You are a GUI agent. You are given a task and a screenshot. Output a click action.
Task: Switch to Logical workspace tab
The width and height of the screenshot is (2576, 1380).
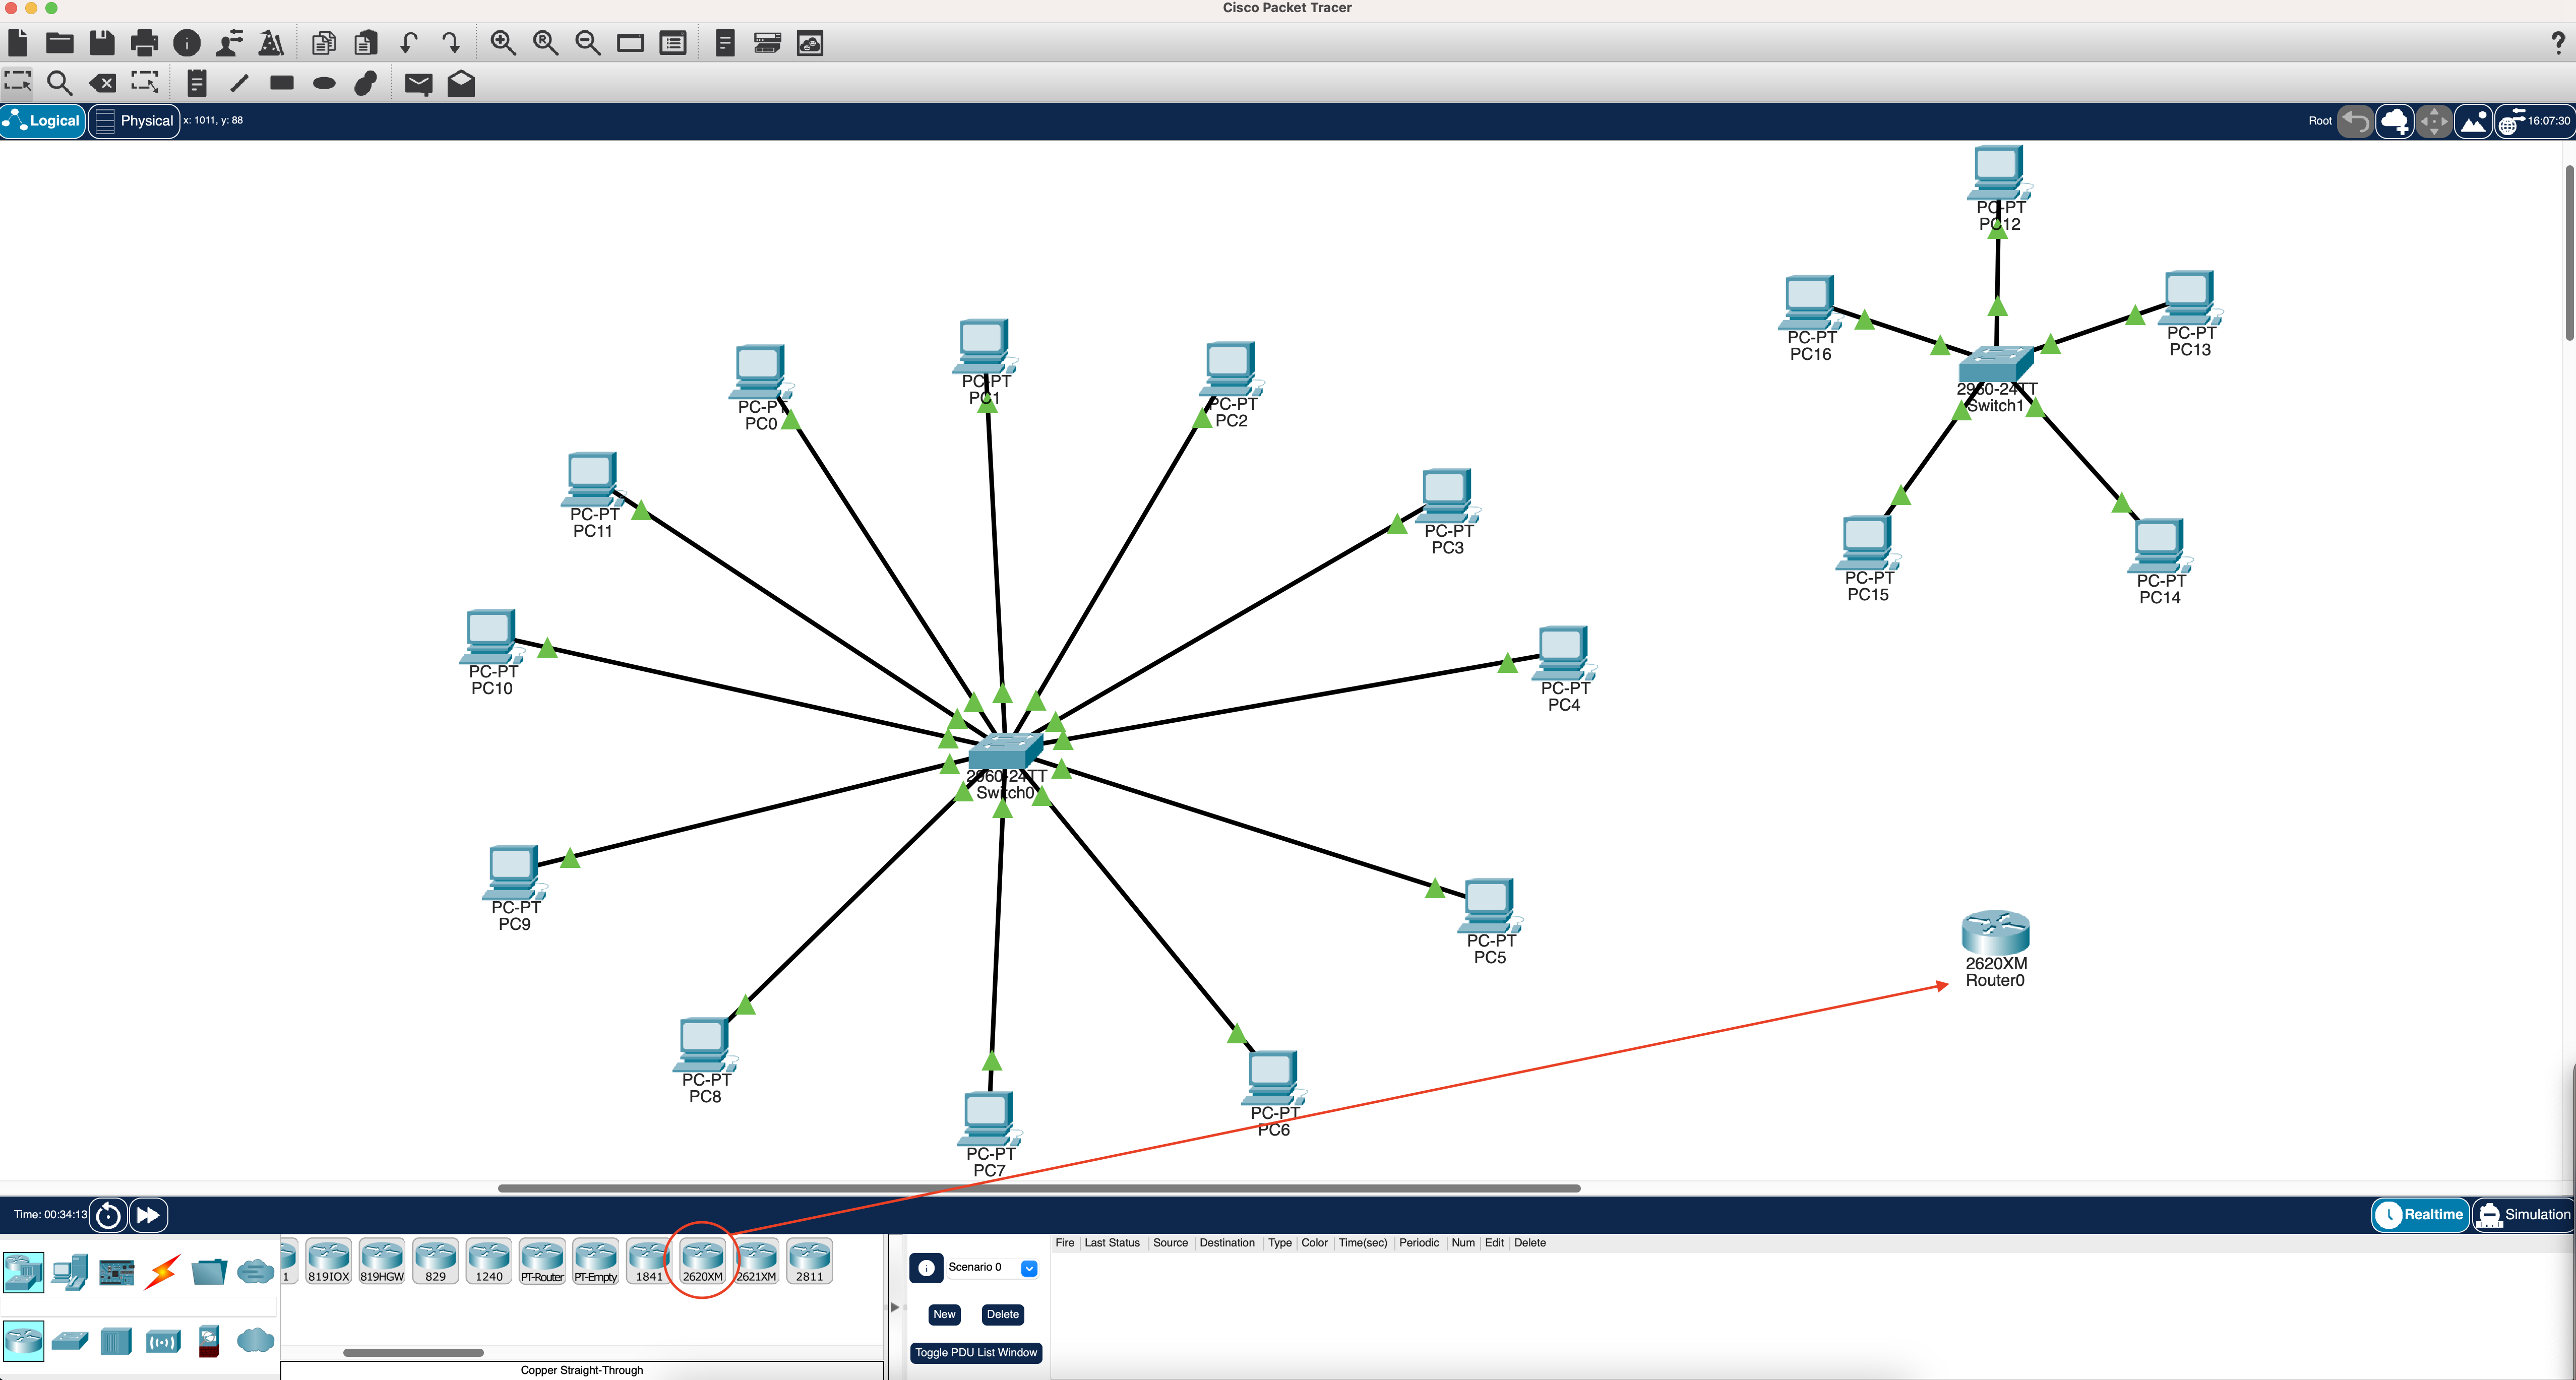(x=43, y=121)
